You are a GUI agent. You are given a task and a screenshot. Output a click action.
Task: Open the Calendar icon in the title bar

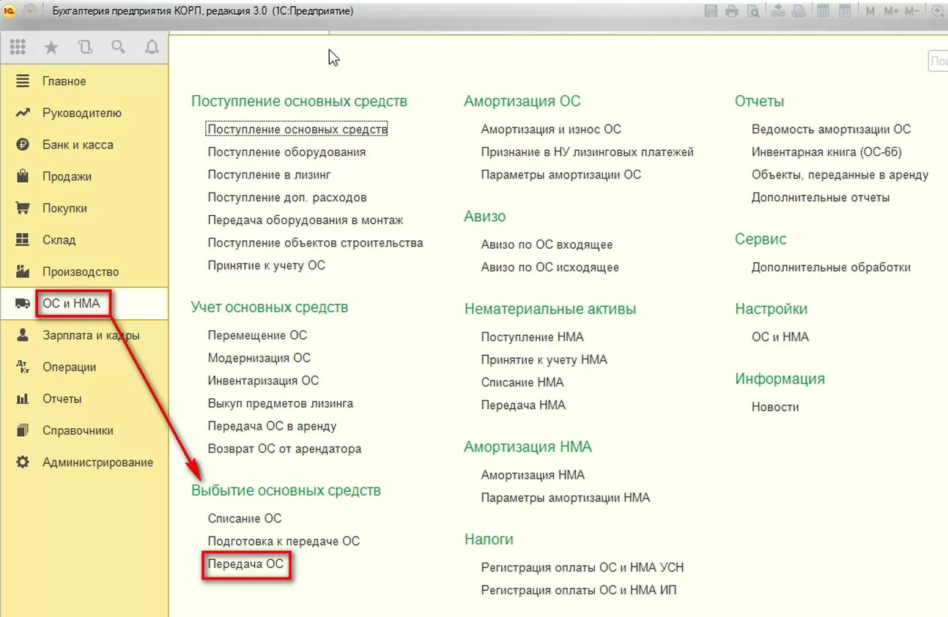tap(845, 11)
